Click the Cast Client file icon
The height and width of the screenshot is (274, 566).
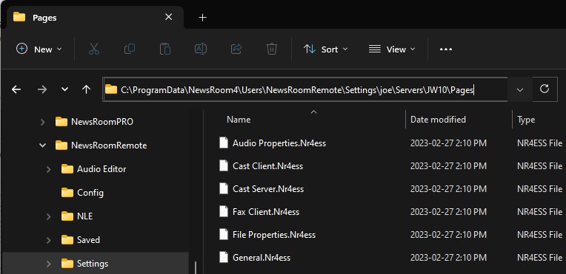click(224, 165)
